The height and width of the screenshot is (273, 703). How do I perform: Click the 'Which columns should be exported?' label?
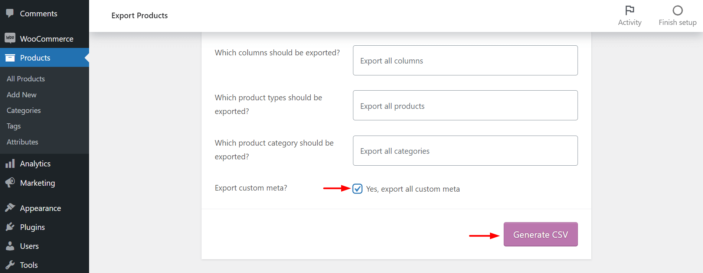pyautogui.click(x=277, y=53)
